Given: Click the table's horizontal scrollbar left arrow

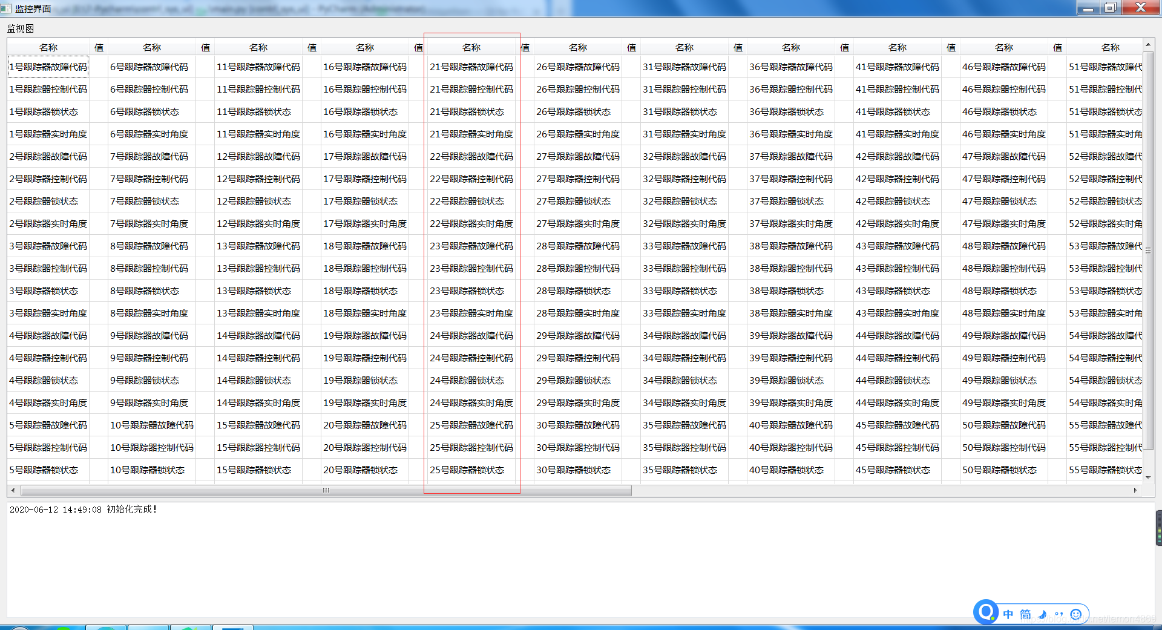Looking at the screenshot, I should [x=13, y=490].
